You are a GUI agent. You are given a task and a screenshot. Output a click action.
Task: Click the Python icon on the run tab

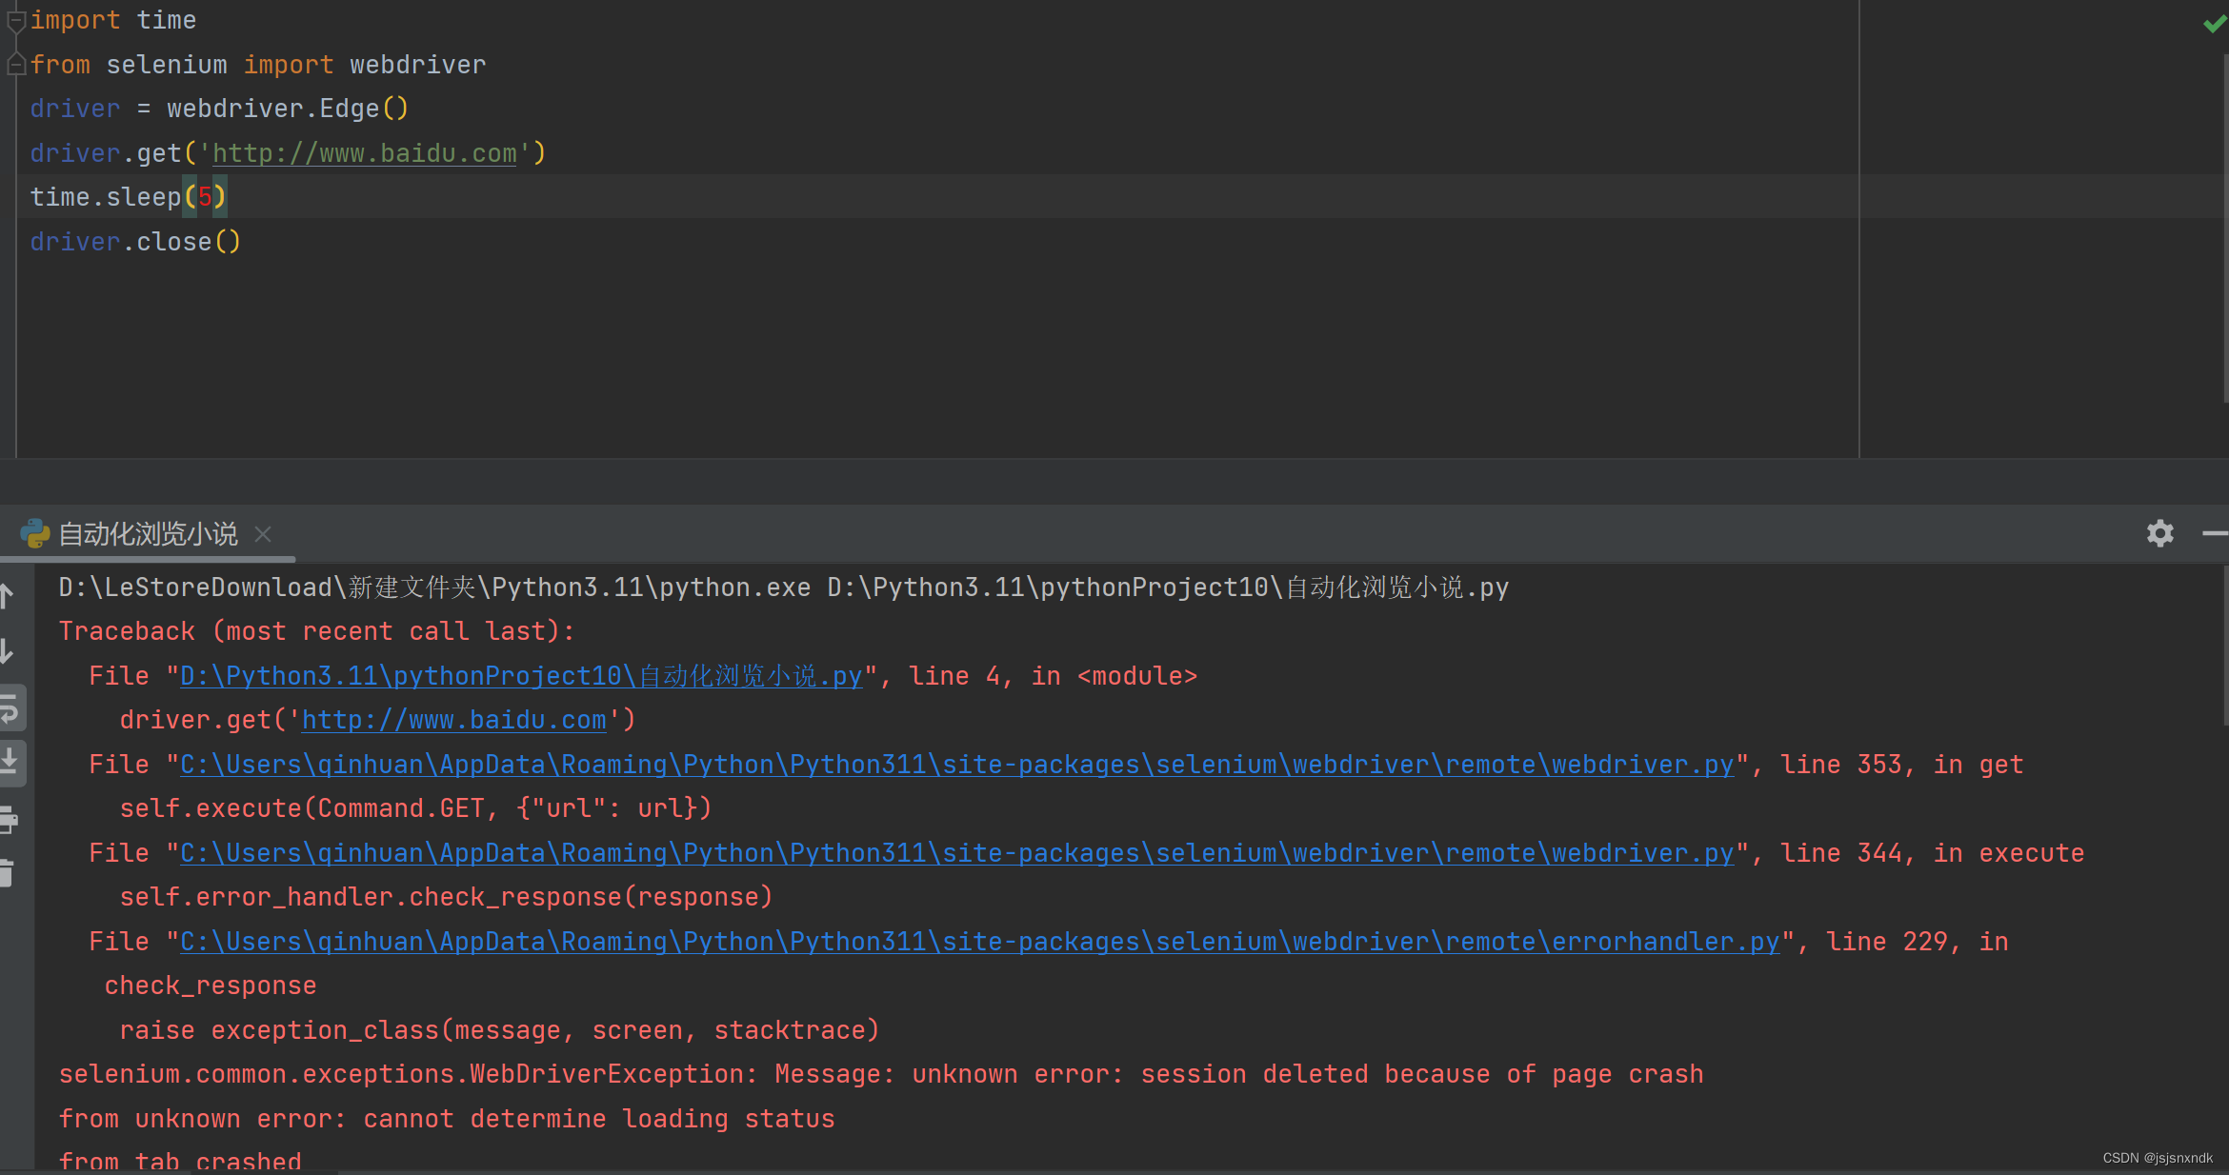tap(35, 533)
